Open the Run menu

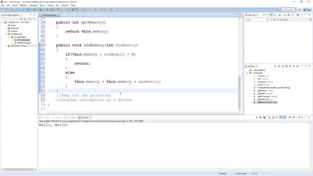coord(58,5)
